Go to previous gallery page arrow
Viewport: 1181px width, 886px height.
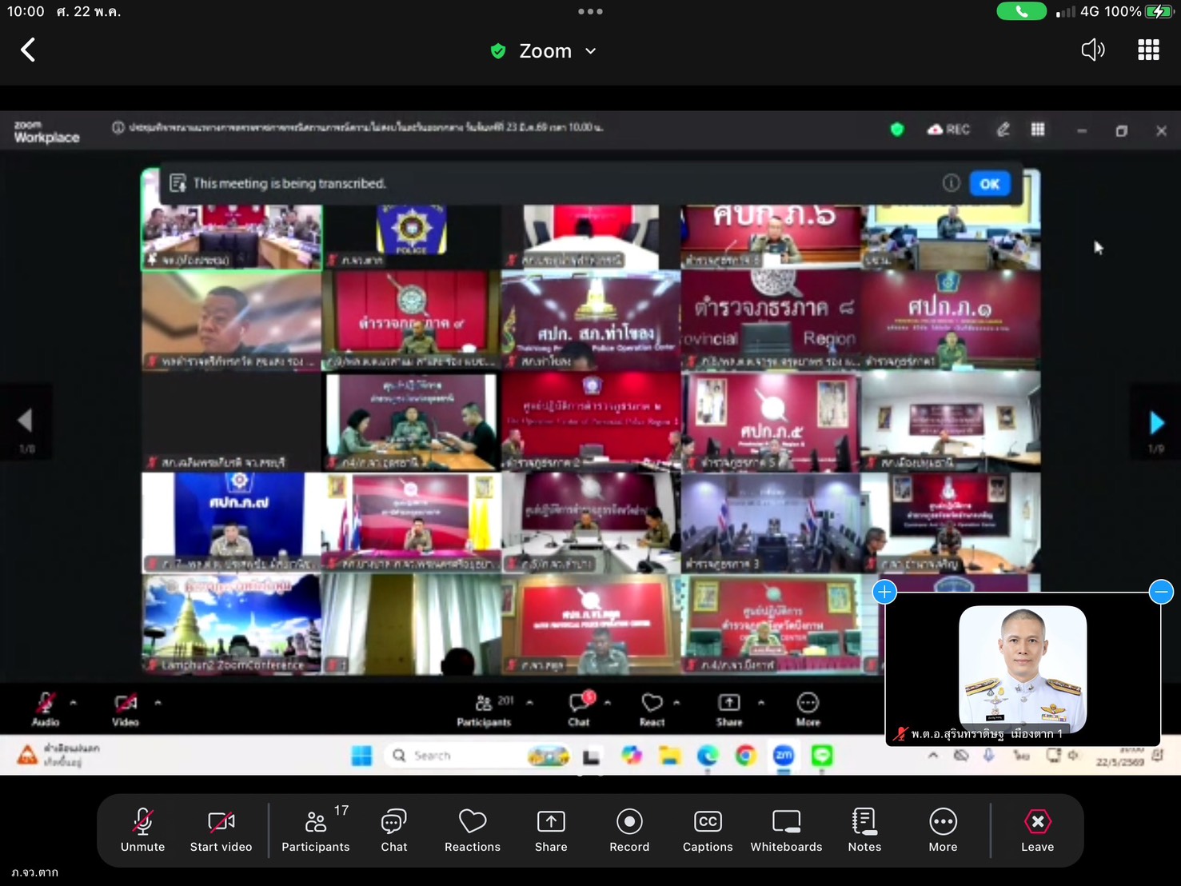click(x=26, y=421)
